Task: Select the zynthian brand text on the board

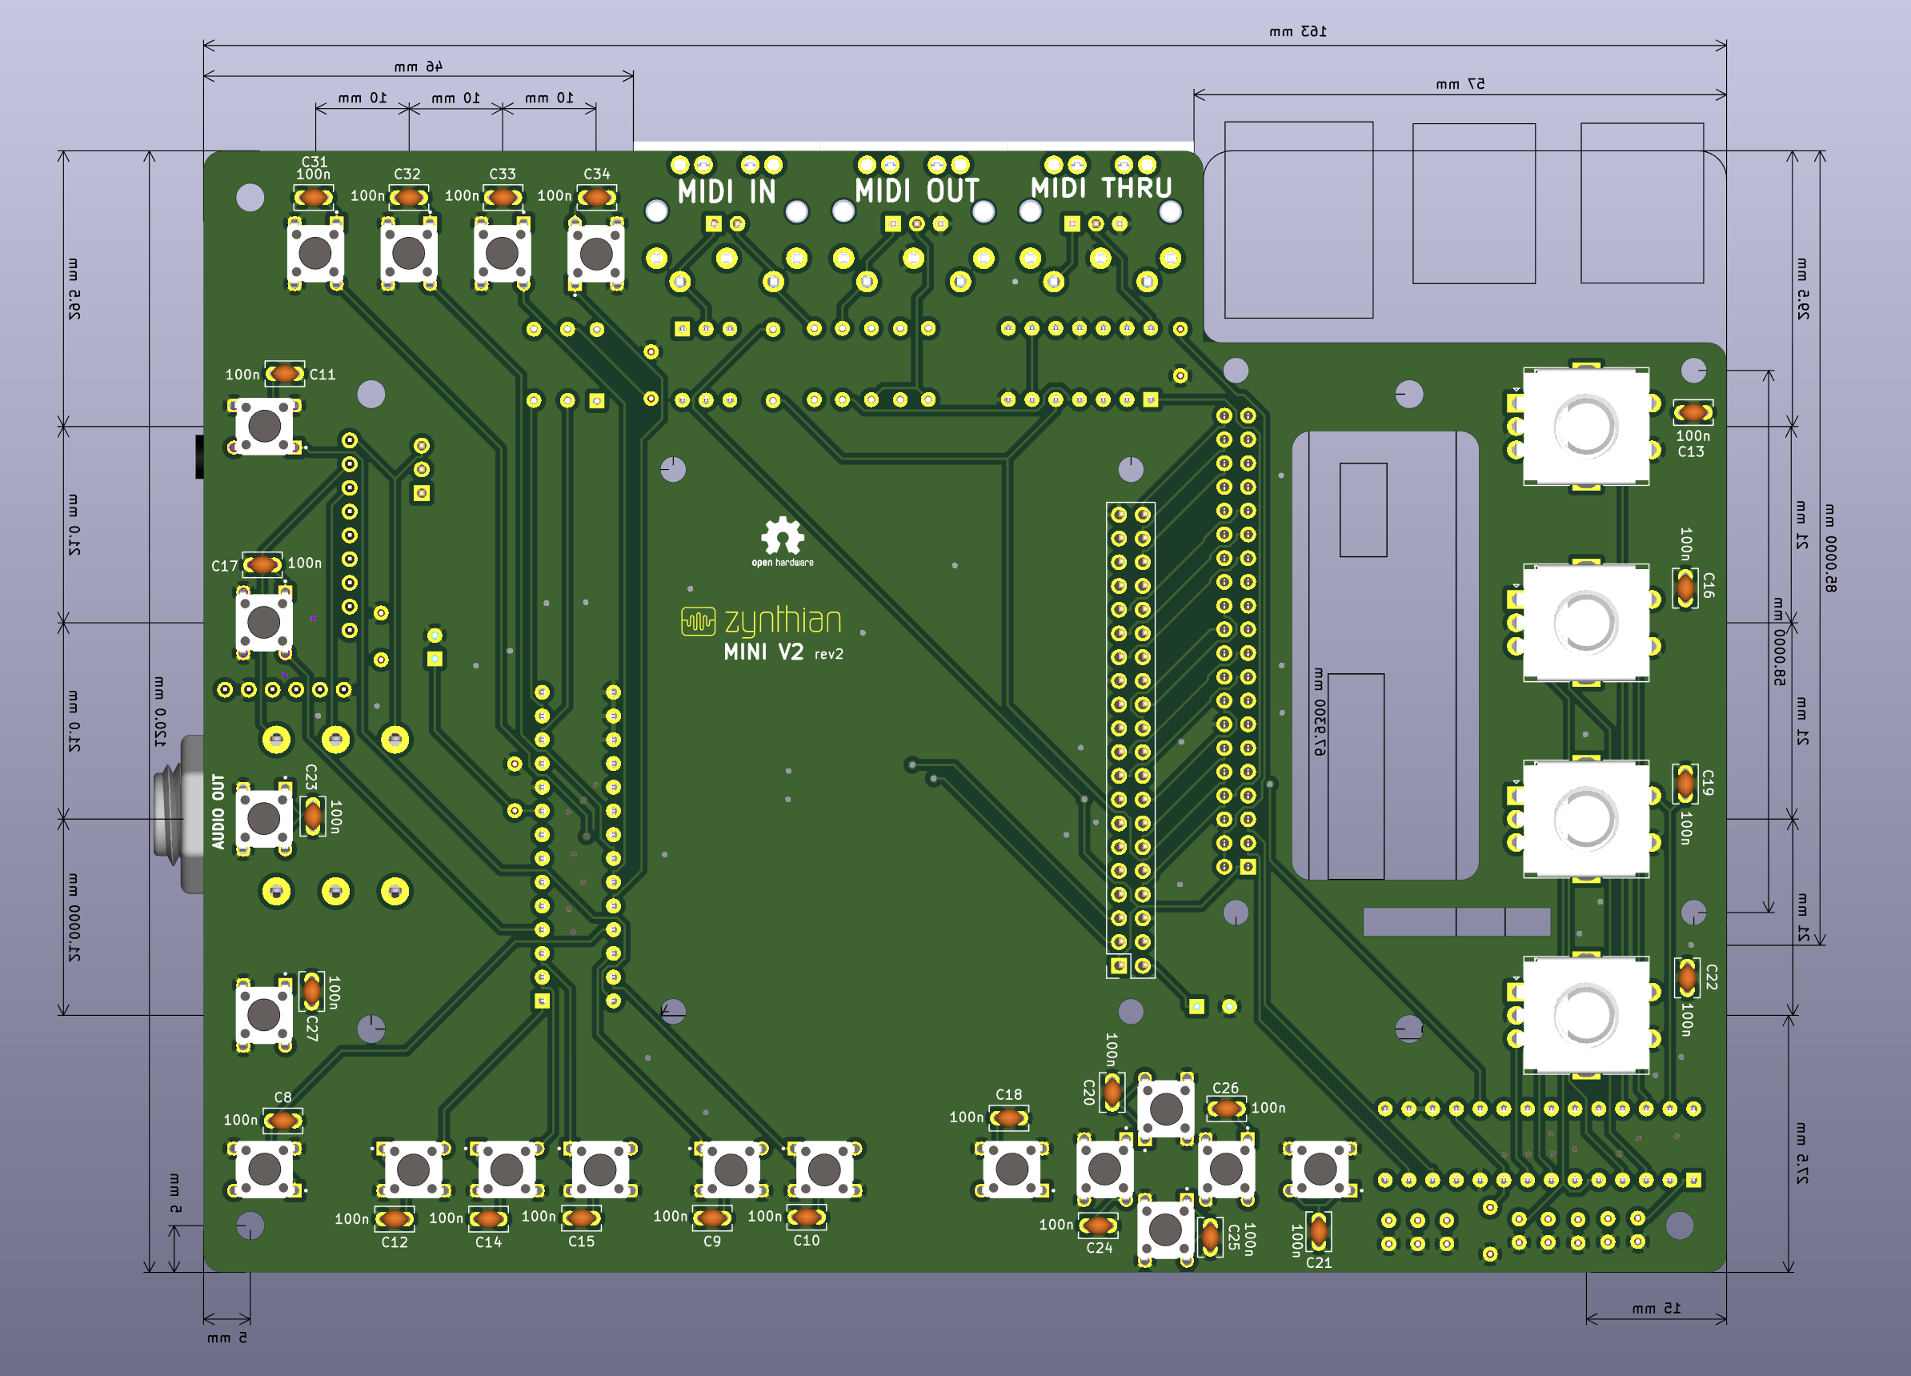Action: click(783, 621)
